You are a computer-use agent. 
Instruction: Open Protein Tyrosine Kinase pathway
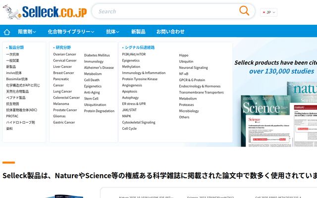[x=140, y=79]
